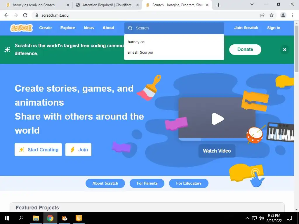Viewport: 299px width, 224px height.
Task: Click the Donate button
Action: point(245,50)
